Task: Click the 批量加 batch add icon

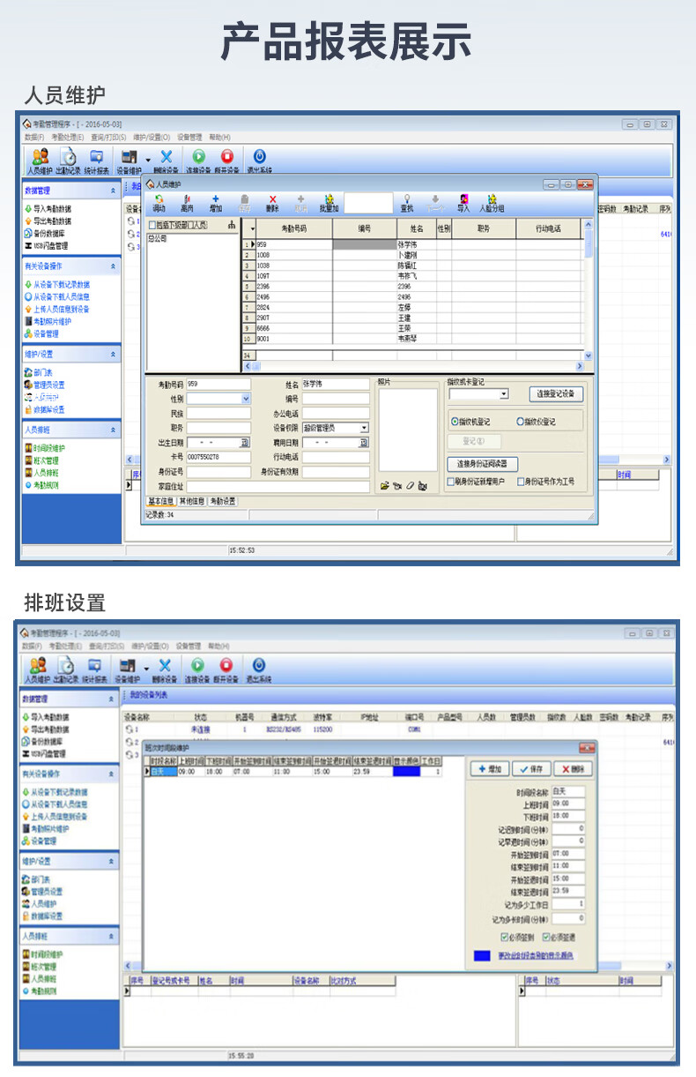Action: tap(329, 202)
